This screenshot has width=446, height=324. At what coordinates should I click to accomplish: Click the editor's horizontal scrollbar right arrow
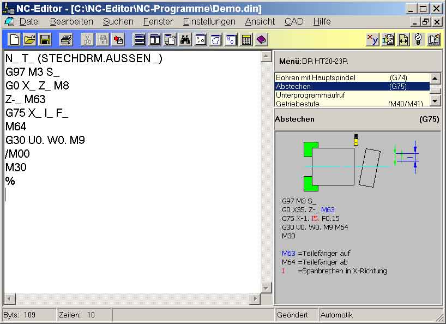(x=255, y=299)
